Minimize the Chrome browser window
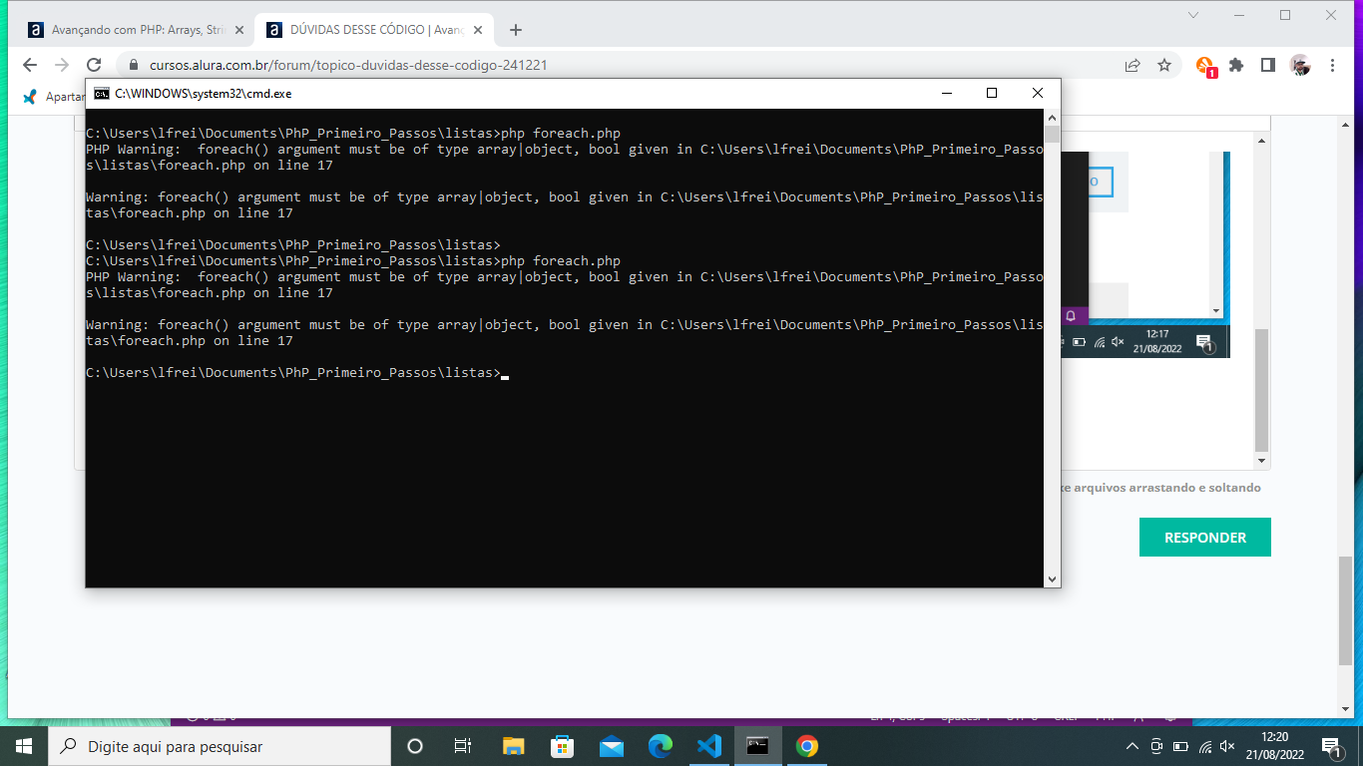Image resolution: width=1363 pixels, height=766 pixels. (x=1239, y=15)
